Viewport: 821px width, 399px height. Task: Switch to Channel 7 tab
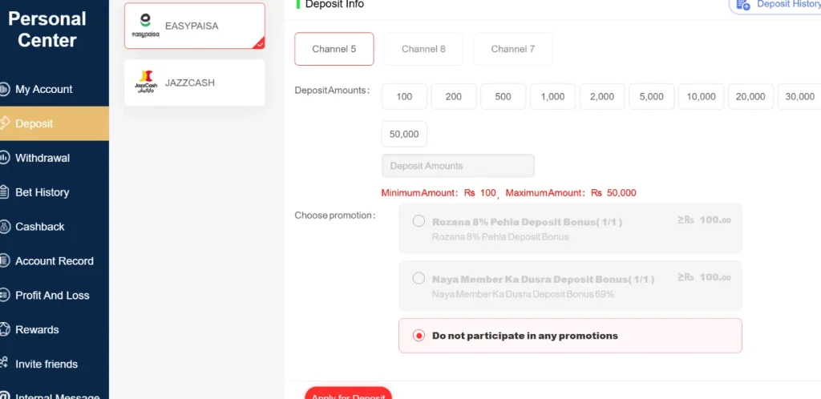pyautogui.click(x=513, y=49)
